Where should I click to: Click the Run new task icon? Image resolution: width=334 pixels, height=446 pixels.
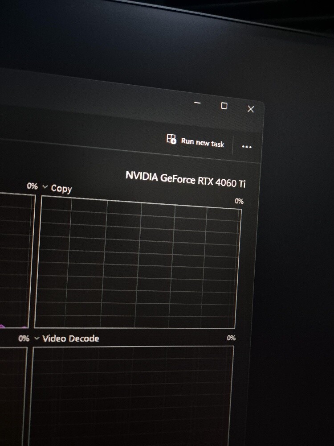[171, 139]
